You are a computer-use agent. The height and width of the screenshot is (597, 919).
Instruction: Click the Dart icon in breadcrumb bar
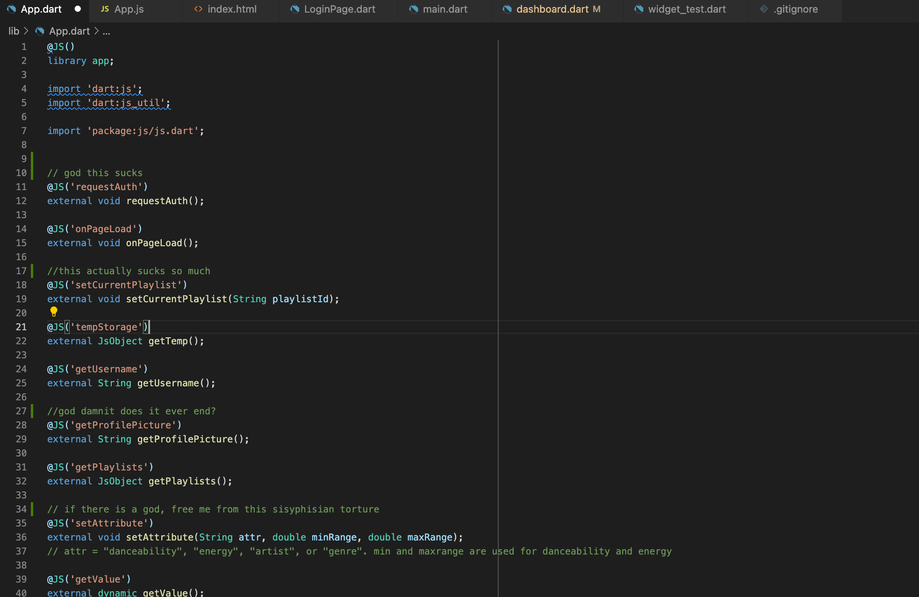pos(40,31)
